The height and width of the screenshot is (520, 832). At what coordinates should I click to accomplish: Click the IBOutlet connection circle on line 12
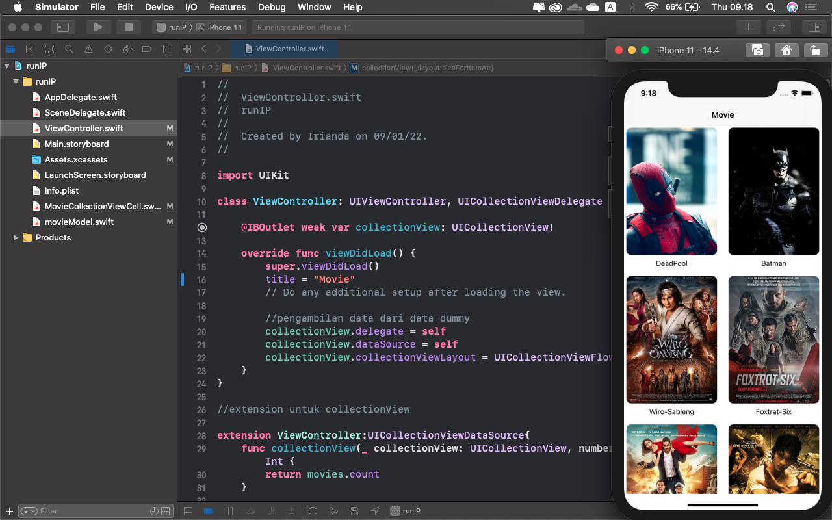click(x=201, y=227)
